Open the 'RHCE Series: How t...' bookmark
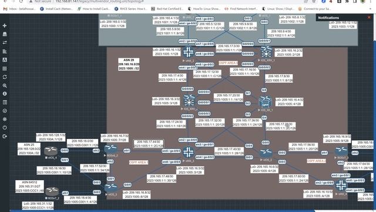This screenshot has height=212, width=376. coord(131,9)
